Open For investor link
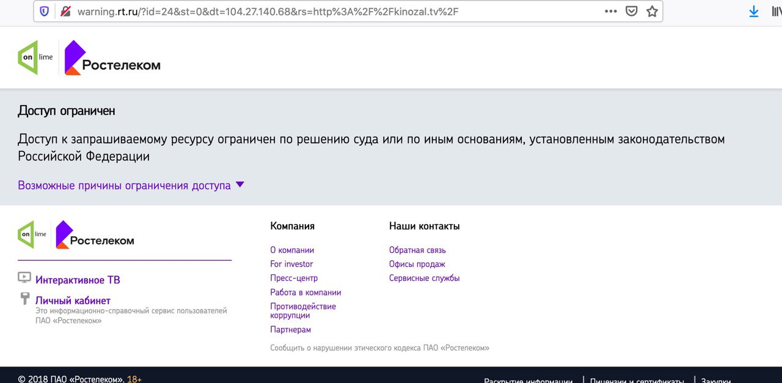Viewport: 782px width, 383px height. click(291, 264)
